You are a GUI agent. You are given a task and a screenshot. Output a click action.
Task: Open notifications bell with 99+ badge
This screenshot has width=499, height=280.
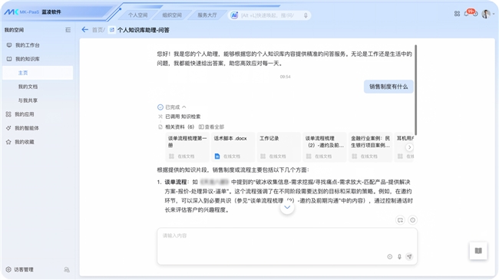point(467,13)
